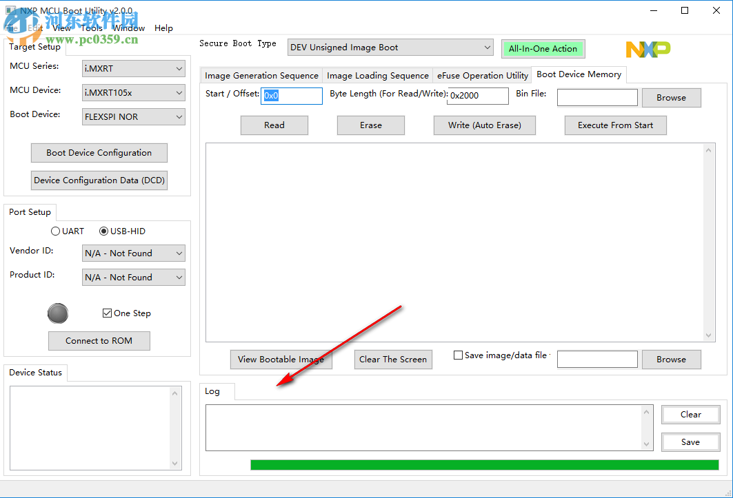This screenshot has height=498, width=733.
Task: Enable Save image/data file option
Action: coord(457,354)
